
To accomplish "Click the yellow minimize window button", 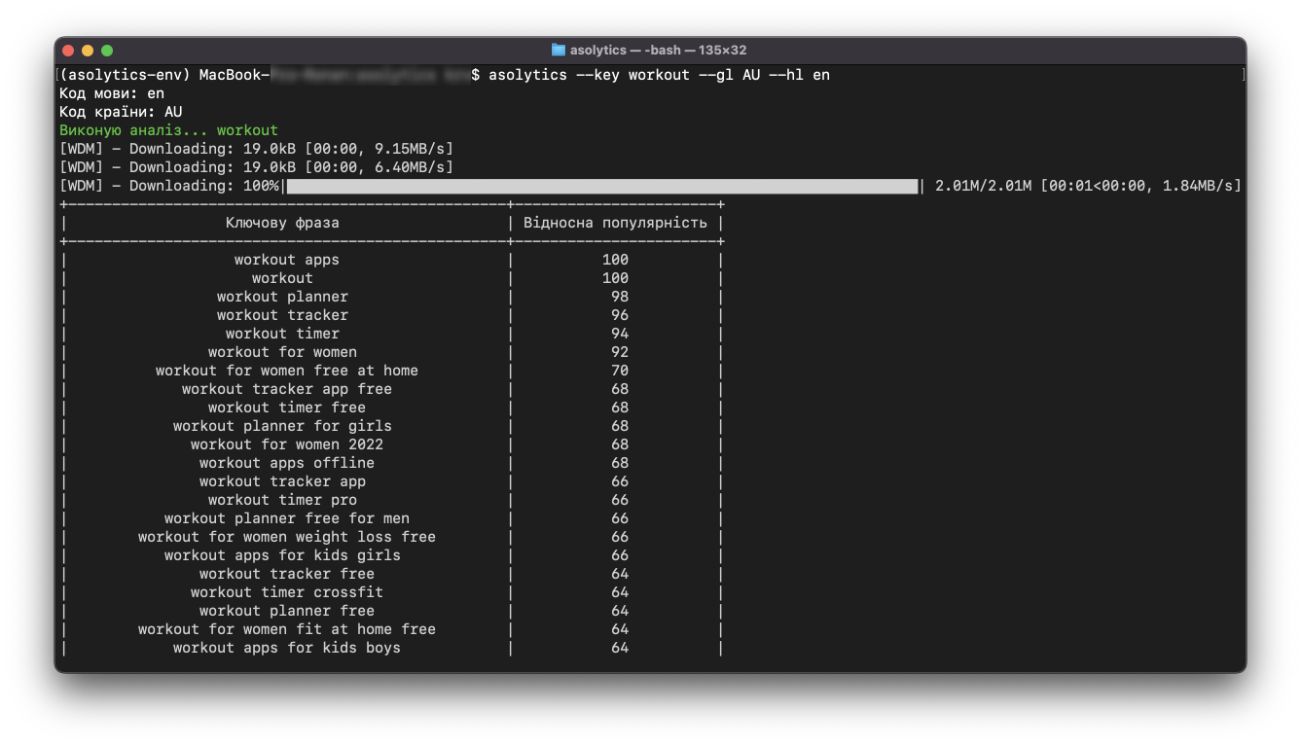I will 88,51.
